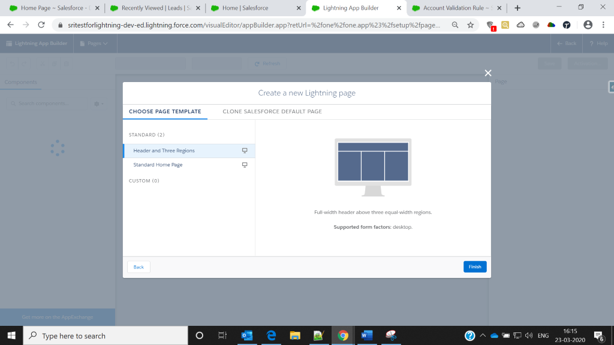The width and height of the screenshot is (614, 345).
Task: Bookmark this page with the star icon
Action: click(471, 25)
